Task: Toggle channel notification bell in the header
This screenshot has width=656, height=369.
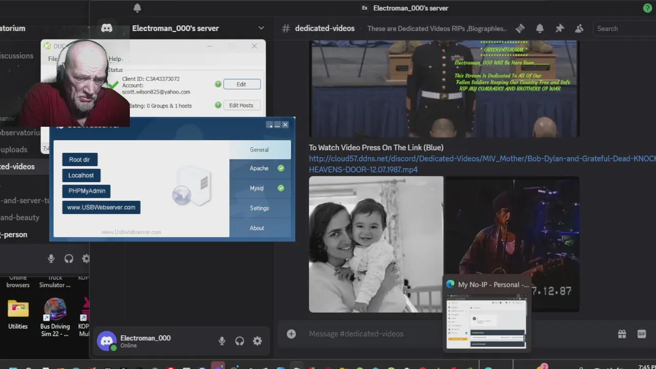Action: (x=540, y=29)
